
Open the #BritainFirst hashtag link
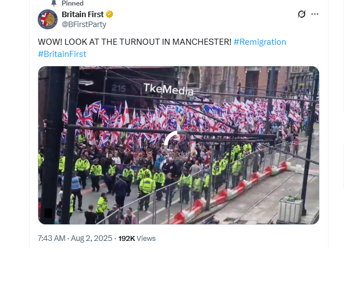[x=62, y=54]
